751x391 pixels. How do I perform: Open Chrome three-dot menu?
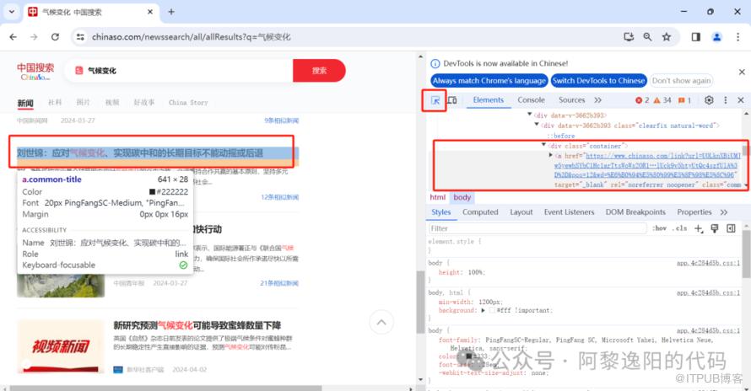pyautogui.click(x=737, y=37)
